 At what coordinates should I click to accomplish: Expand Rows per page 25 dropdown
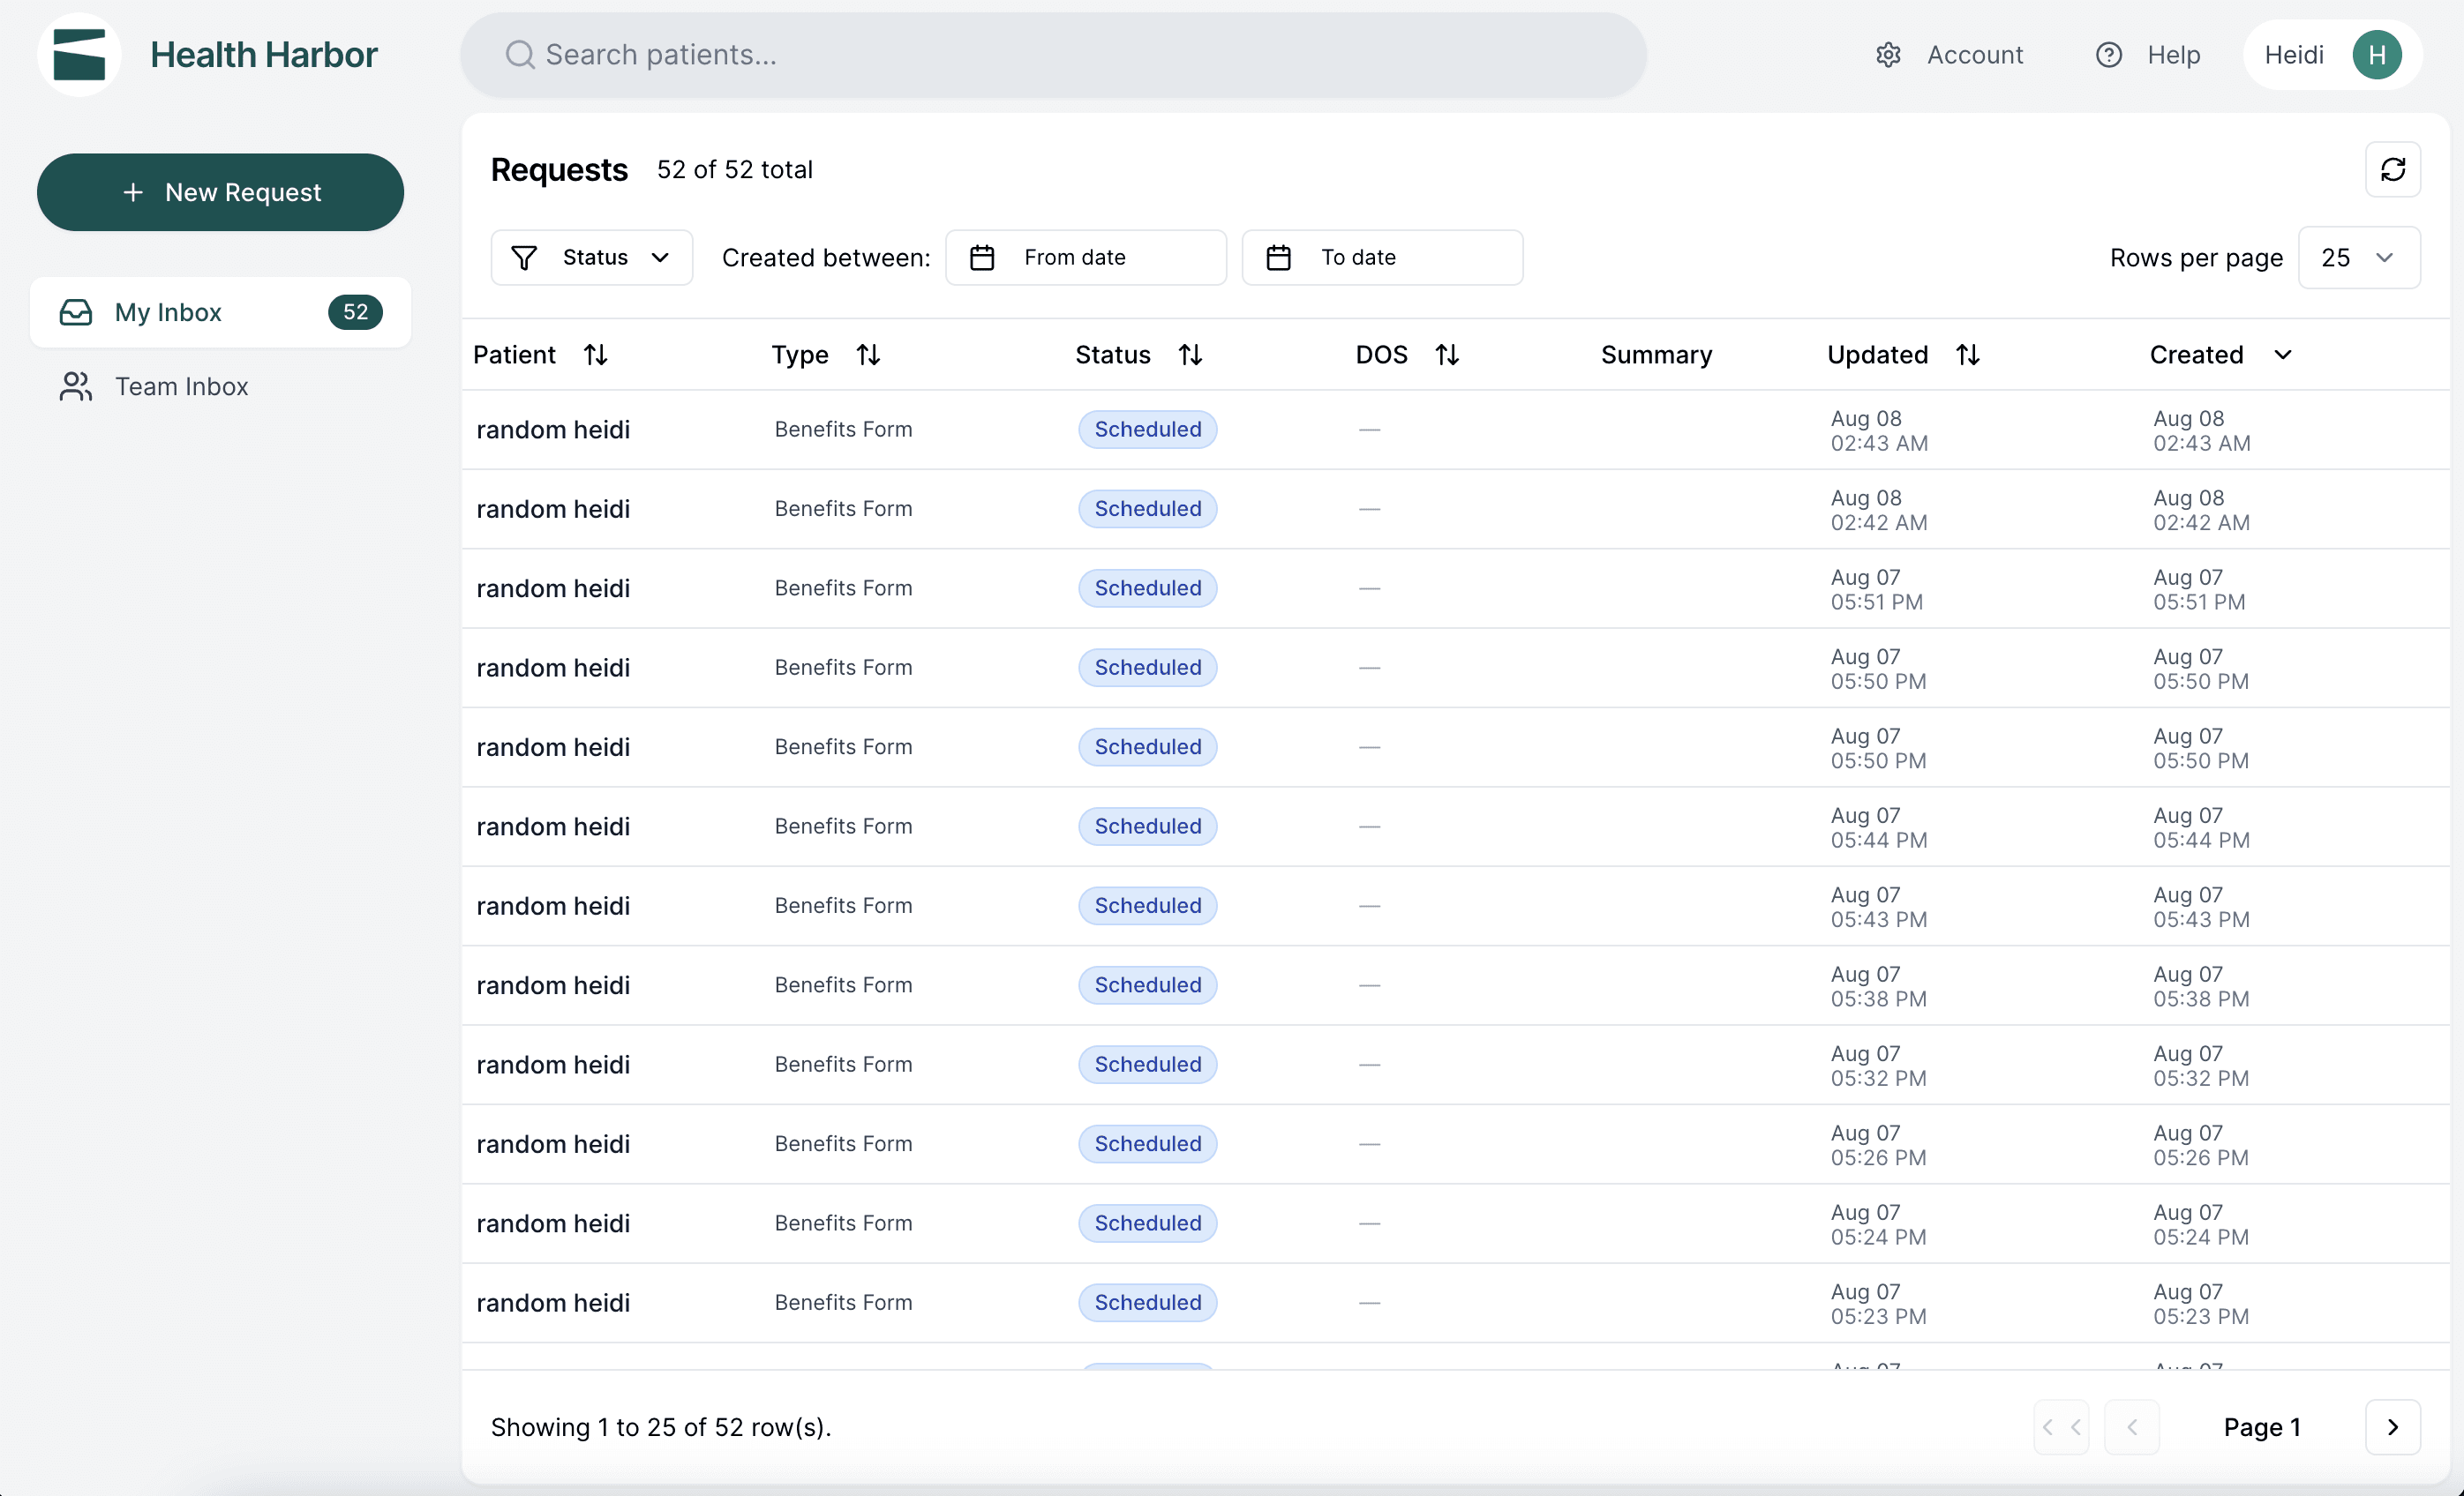click(2358, 258)
